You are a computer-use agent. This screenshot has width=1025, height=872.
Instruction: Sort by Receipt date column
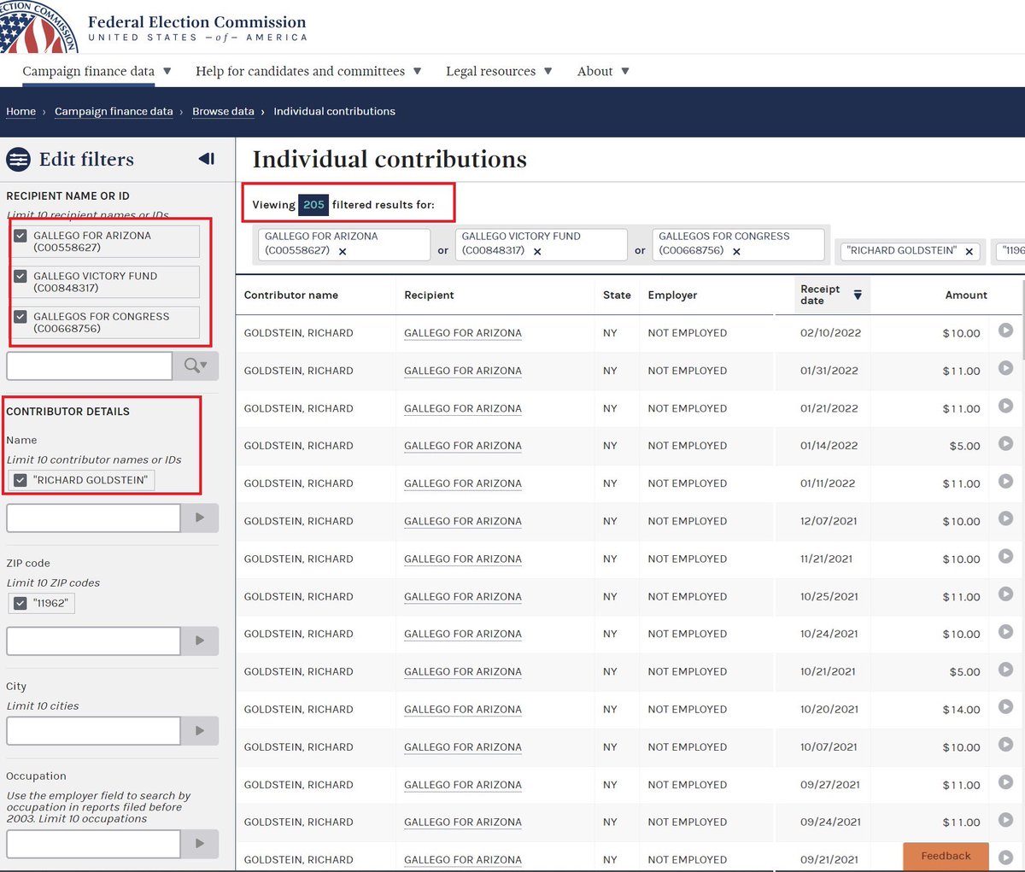[x=830, y=295]
